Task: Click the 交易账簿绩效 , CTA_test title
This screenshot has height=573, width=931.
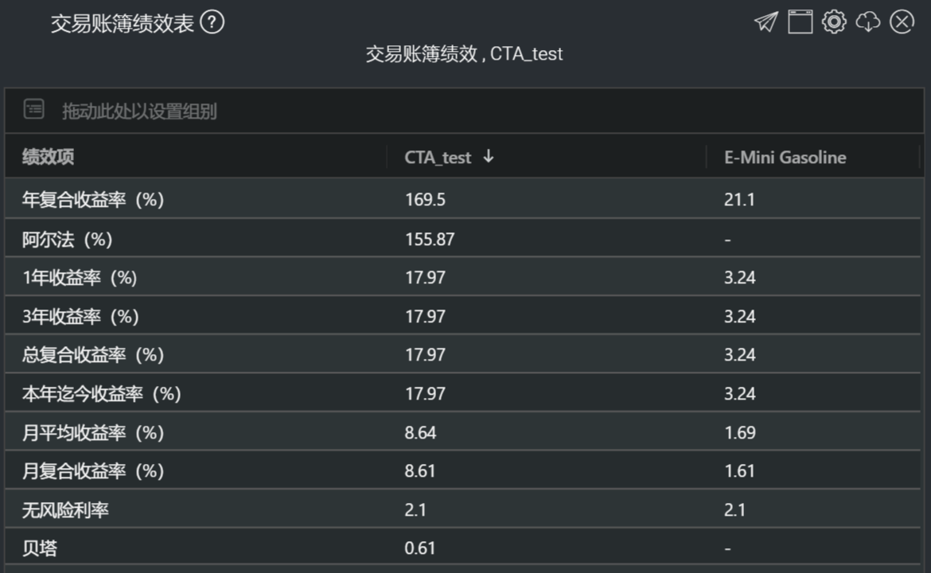Action: tap(464, 54)
